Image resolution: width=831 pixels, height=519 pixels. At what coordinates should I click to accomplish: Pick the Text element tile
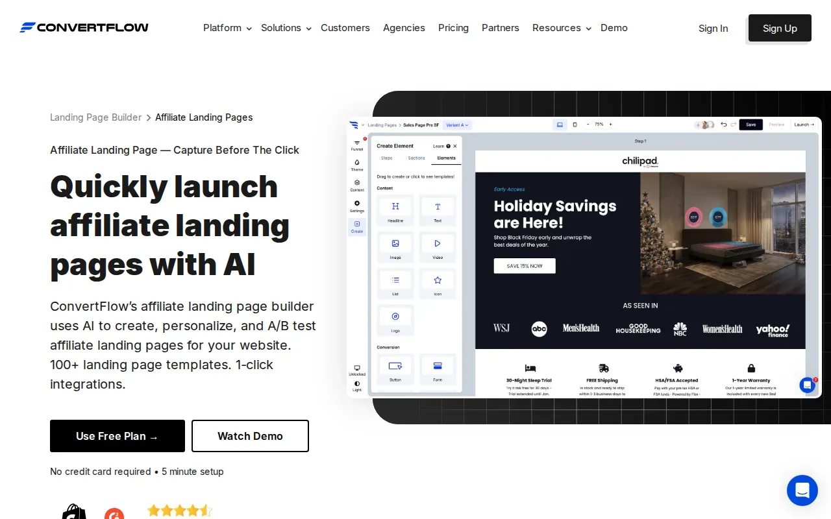(438, 210)
